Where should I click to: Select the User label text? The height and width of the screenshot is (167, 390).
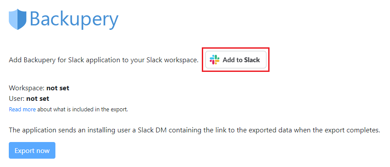click(17, 99)
